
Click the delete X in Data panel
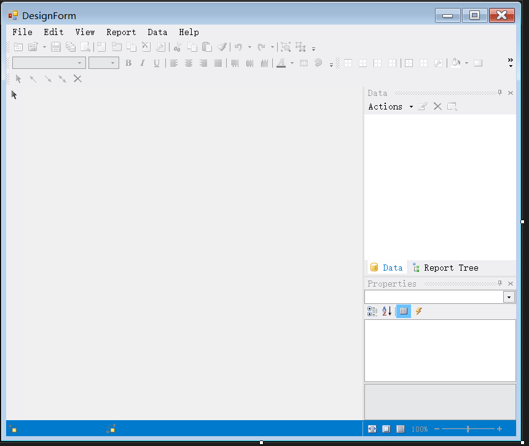437,106
